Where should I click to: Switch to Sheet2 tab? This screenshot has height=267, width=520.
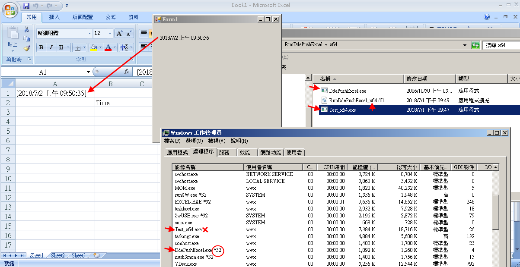tap(57, 255)
